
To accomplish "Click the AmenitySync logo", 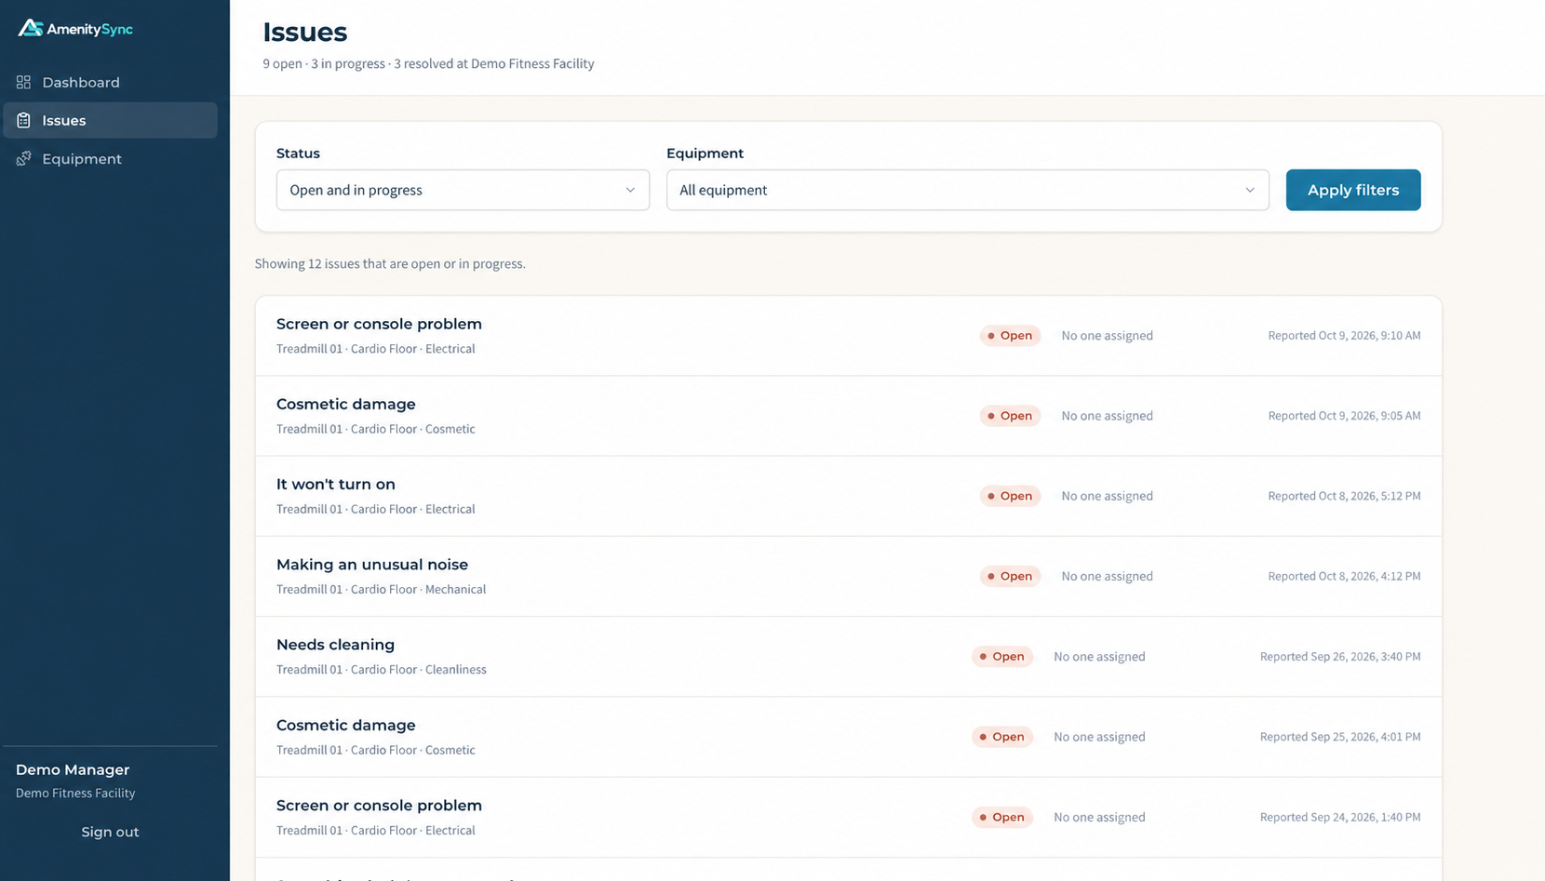I will point(75,29).
